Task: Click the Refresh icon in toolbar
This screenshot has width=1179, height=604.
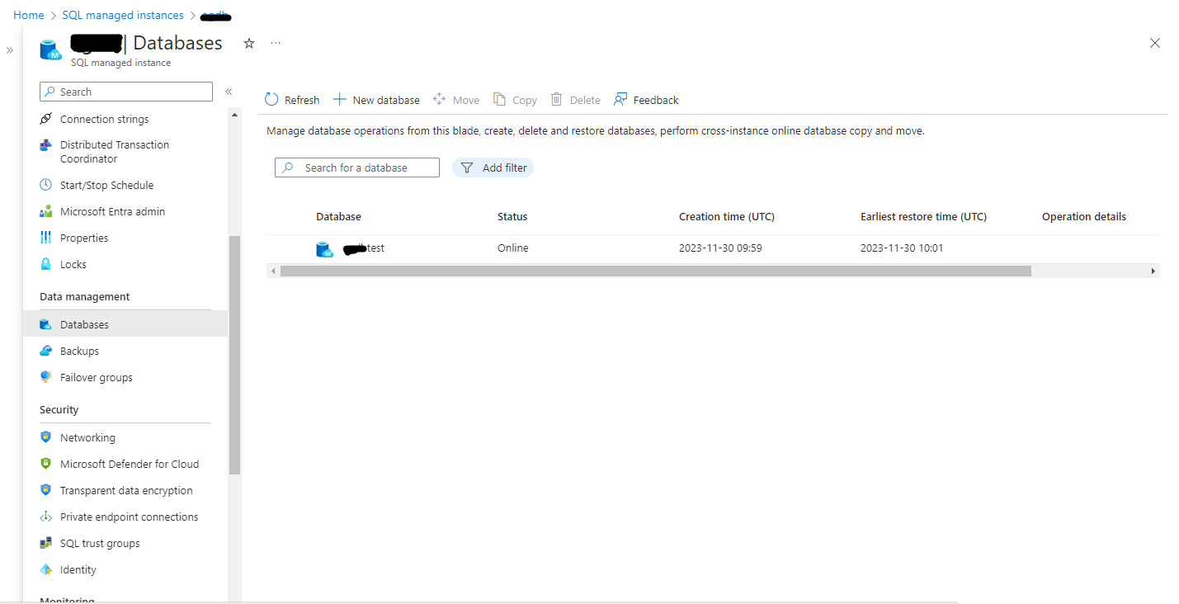Action: [271, 100]
